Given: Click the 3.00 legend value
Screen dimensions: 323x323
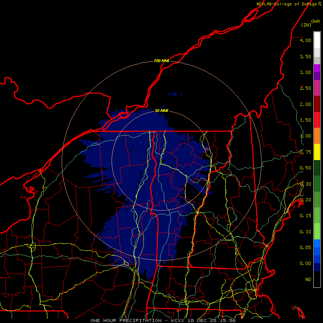Looking at the screenshot, I should [305, 72].
